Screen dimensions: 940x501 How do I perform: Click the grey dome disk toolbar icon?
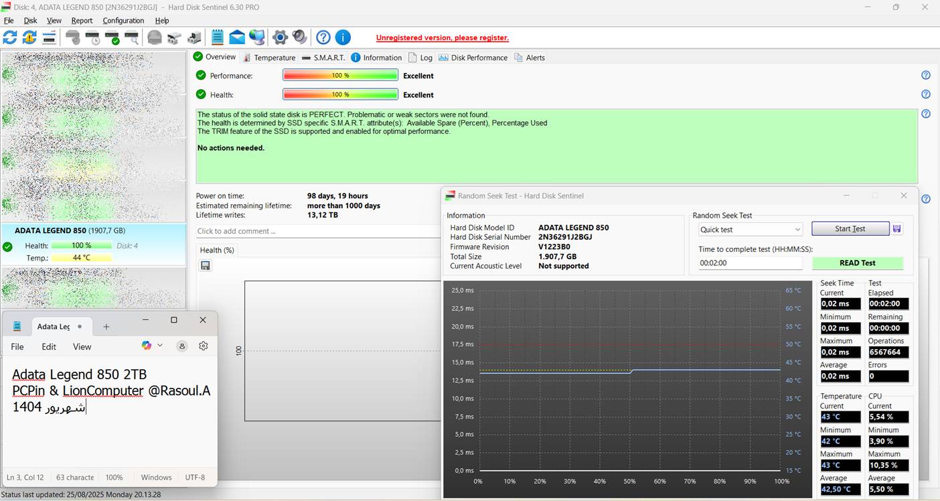[x=155, y=38]
